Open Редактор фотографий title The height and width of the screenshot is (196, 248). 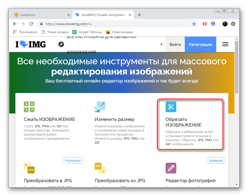point(191,180)
